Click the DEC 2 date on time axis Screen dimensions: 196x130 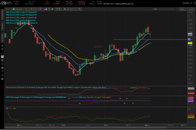tap(19, 125)
